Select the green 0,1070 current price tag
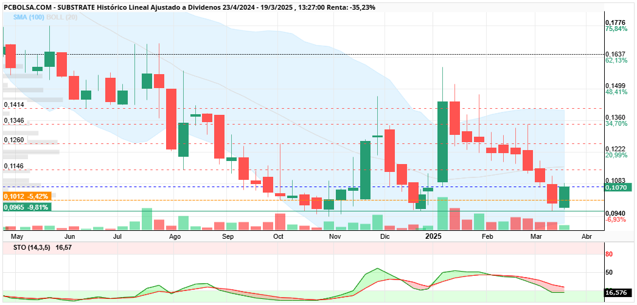637x305 pixels. click(x=618, y=187)
